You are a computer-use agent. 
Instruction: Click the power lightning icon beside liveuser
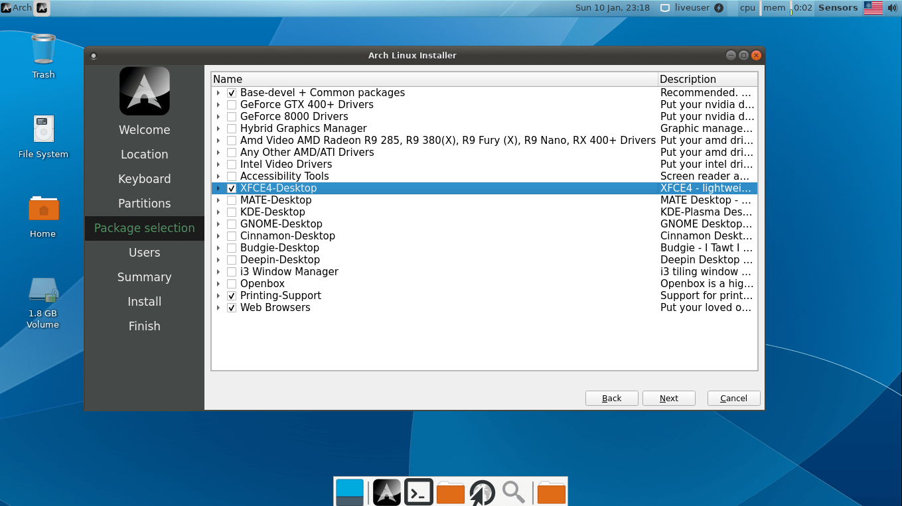pyautogui.click(x=719, y=8)
